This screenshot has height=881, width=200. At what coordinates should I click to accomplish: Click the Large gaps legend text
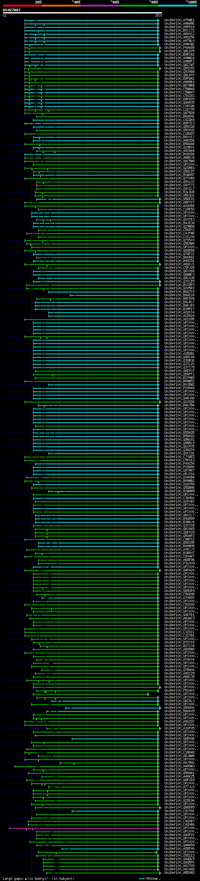38,878
